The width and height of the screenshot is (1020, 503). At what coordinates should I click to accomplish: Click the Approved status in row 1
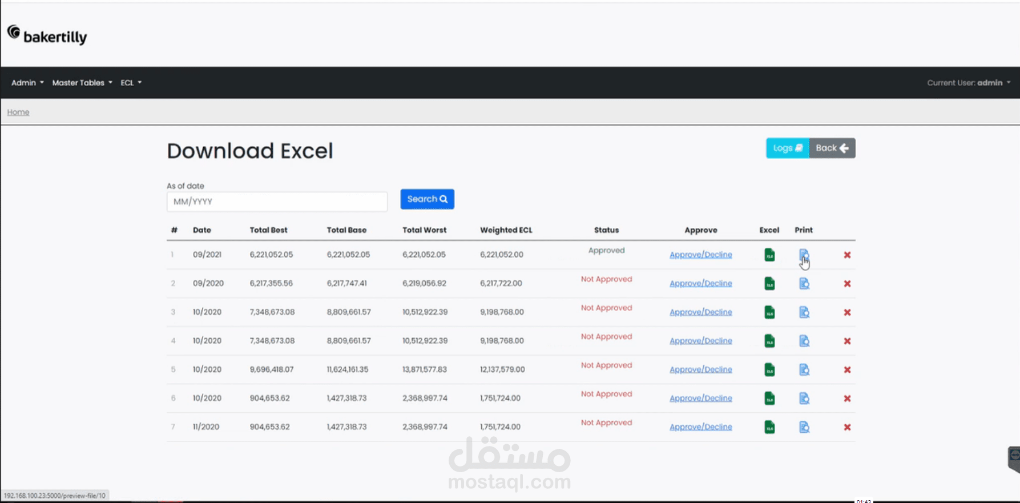606,251
